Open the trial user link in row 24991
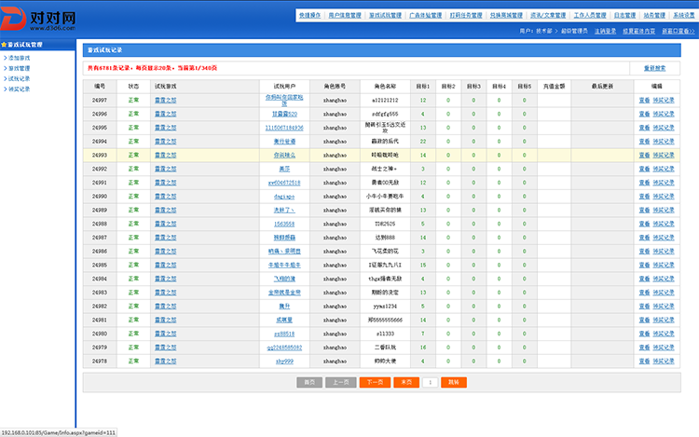 [x=284, y=183]
